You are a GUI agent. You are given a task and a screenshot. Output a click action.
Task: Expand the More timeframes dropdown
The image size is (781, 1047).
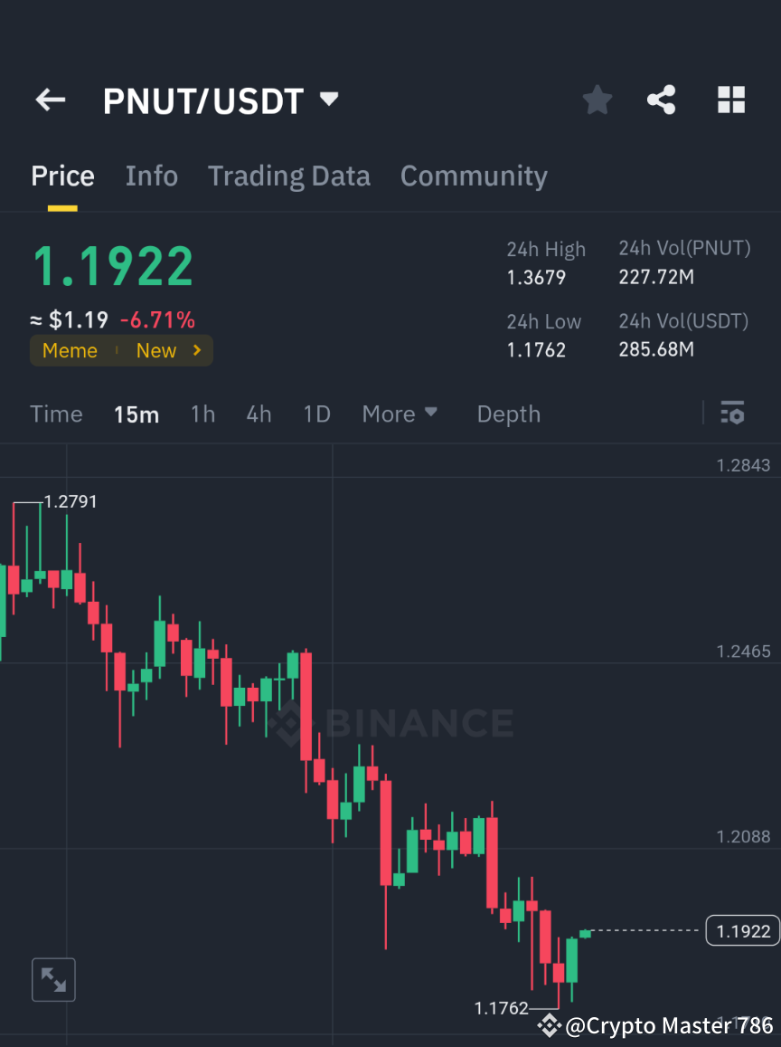400,414
